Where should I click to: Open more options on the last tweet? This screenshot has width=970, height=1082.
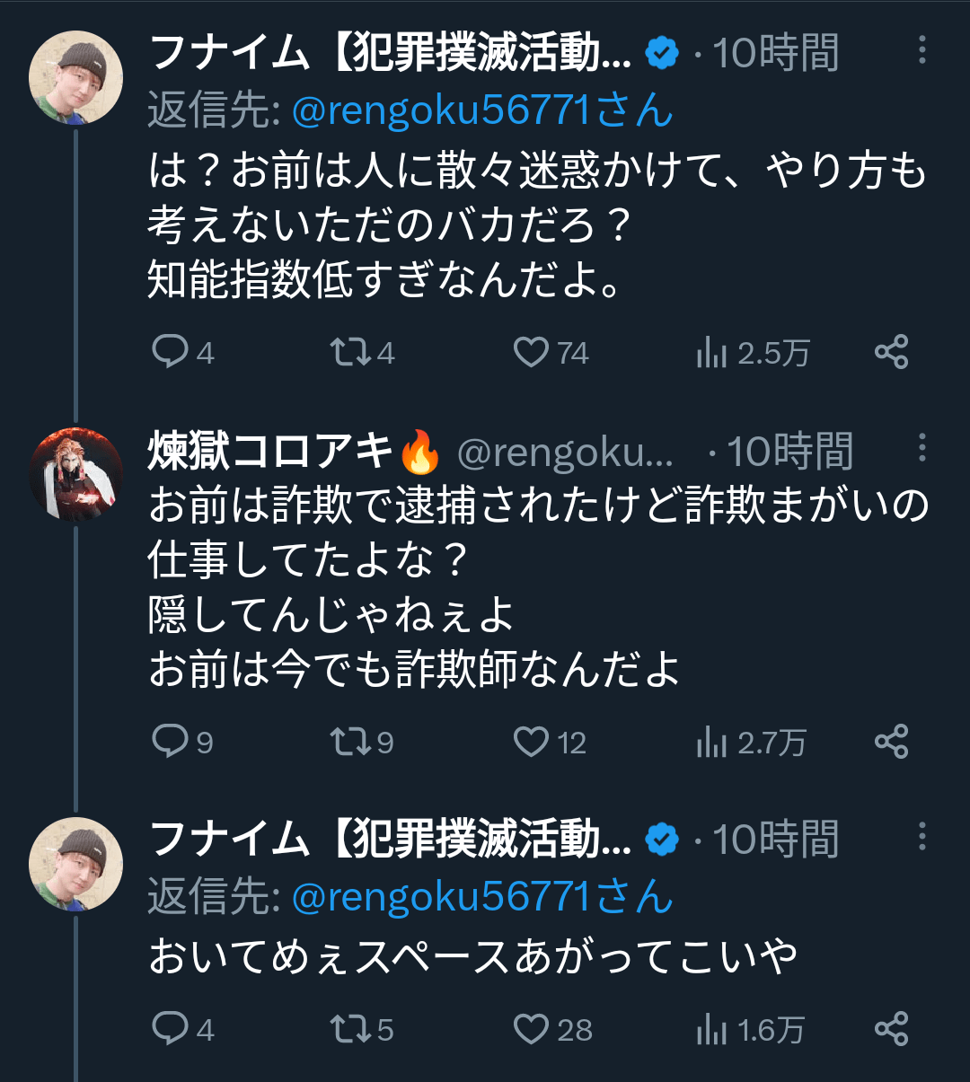click(921, 837)
